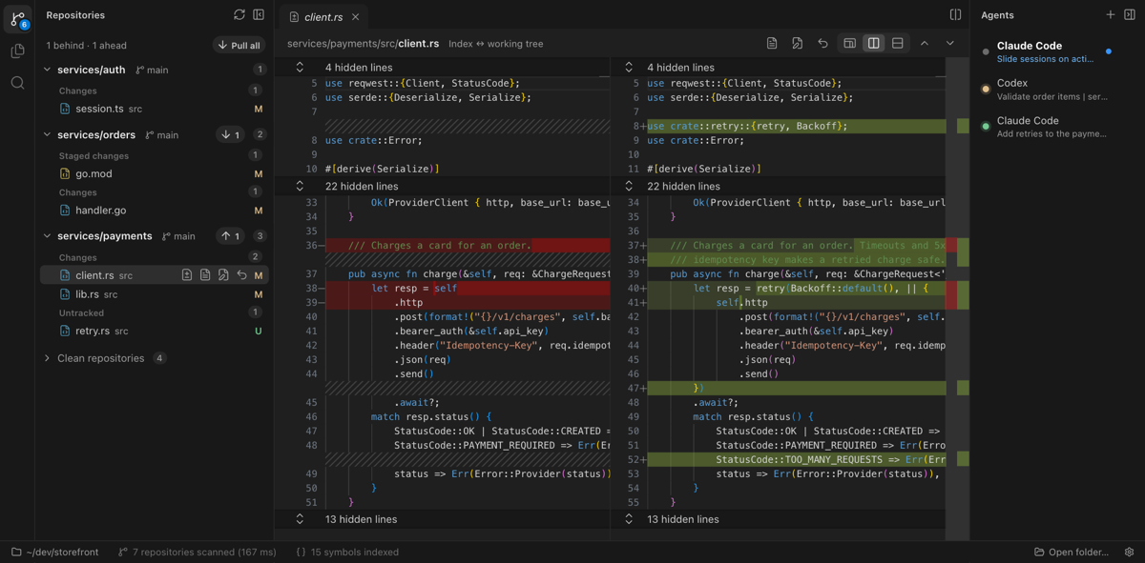This screenshot has height=563, width=1145.
Task: Split the editor with the layout icon
Action: 955,15
